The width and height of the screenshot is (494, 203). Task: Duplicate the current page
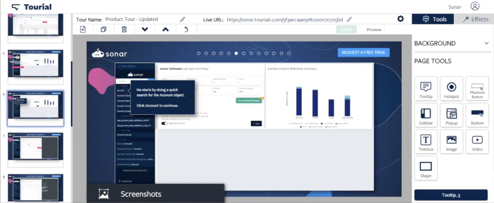pos(103,29)
